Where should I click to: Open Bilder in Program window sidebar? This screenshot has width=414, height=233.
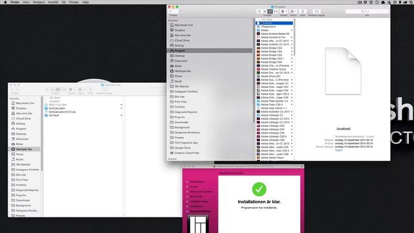pyautogui.click(x=179, y=66)
